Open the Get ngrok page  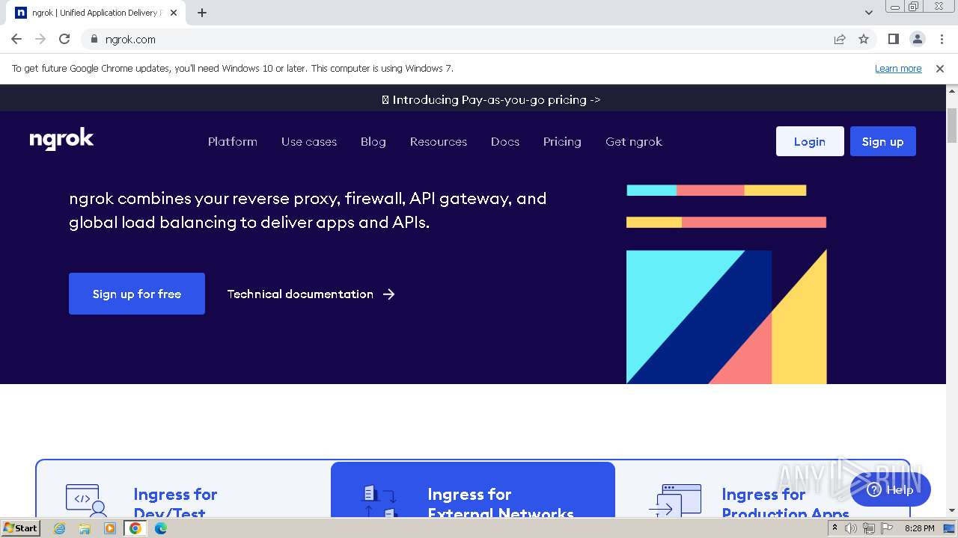(634, 141)
